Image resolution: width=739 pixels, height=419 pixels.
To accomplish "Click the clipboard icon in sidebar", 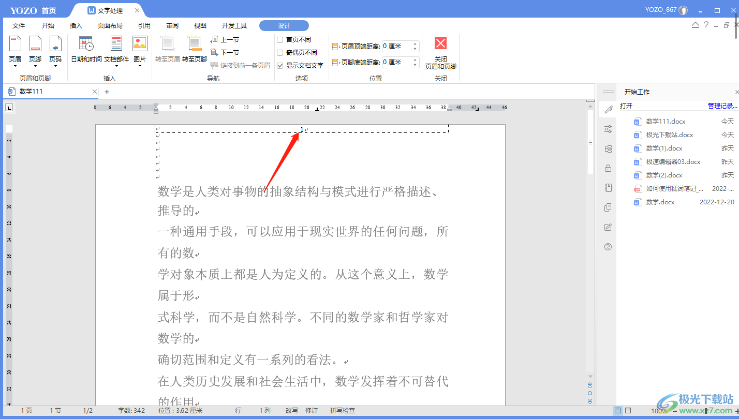I will click(x=608, y=188).
